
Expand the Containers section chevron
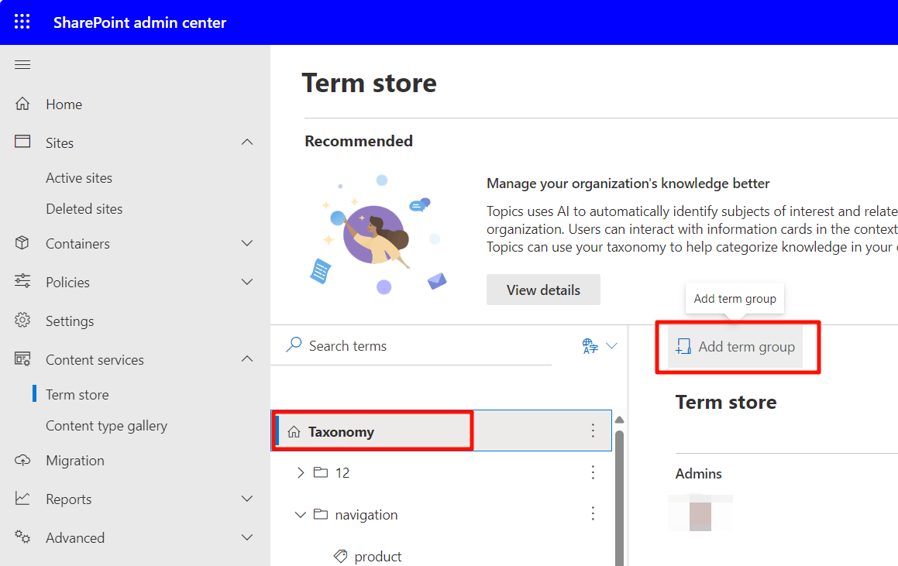coord(247,243)
